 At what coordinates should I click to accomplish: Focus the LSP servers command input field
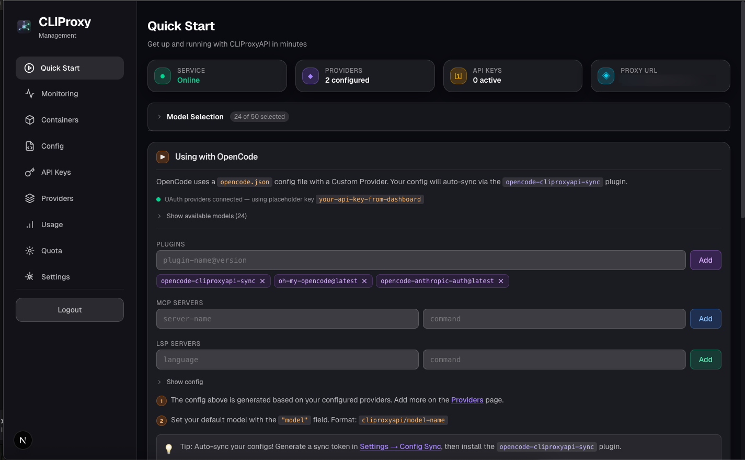(554, 360)
